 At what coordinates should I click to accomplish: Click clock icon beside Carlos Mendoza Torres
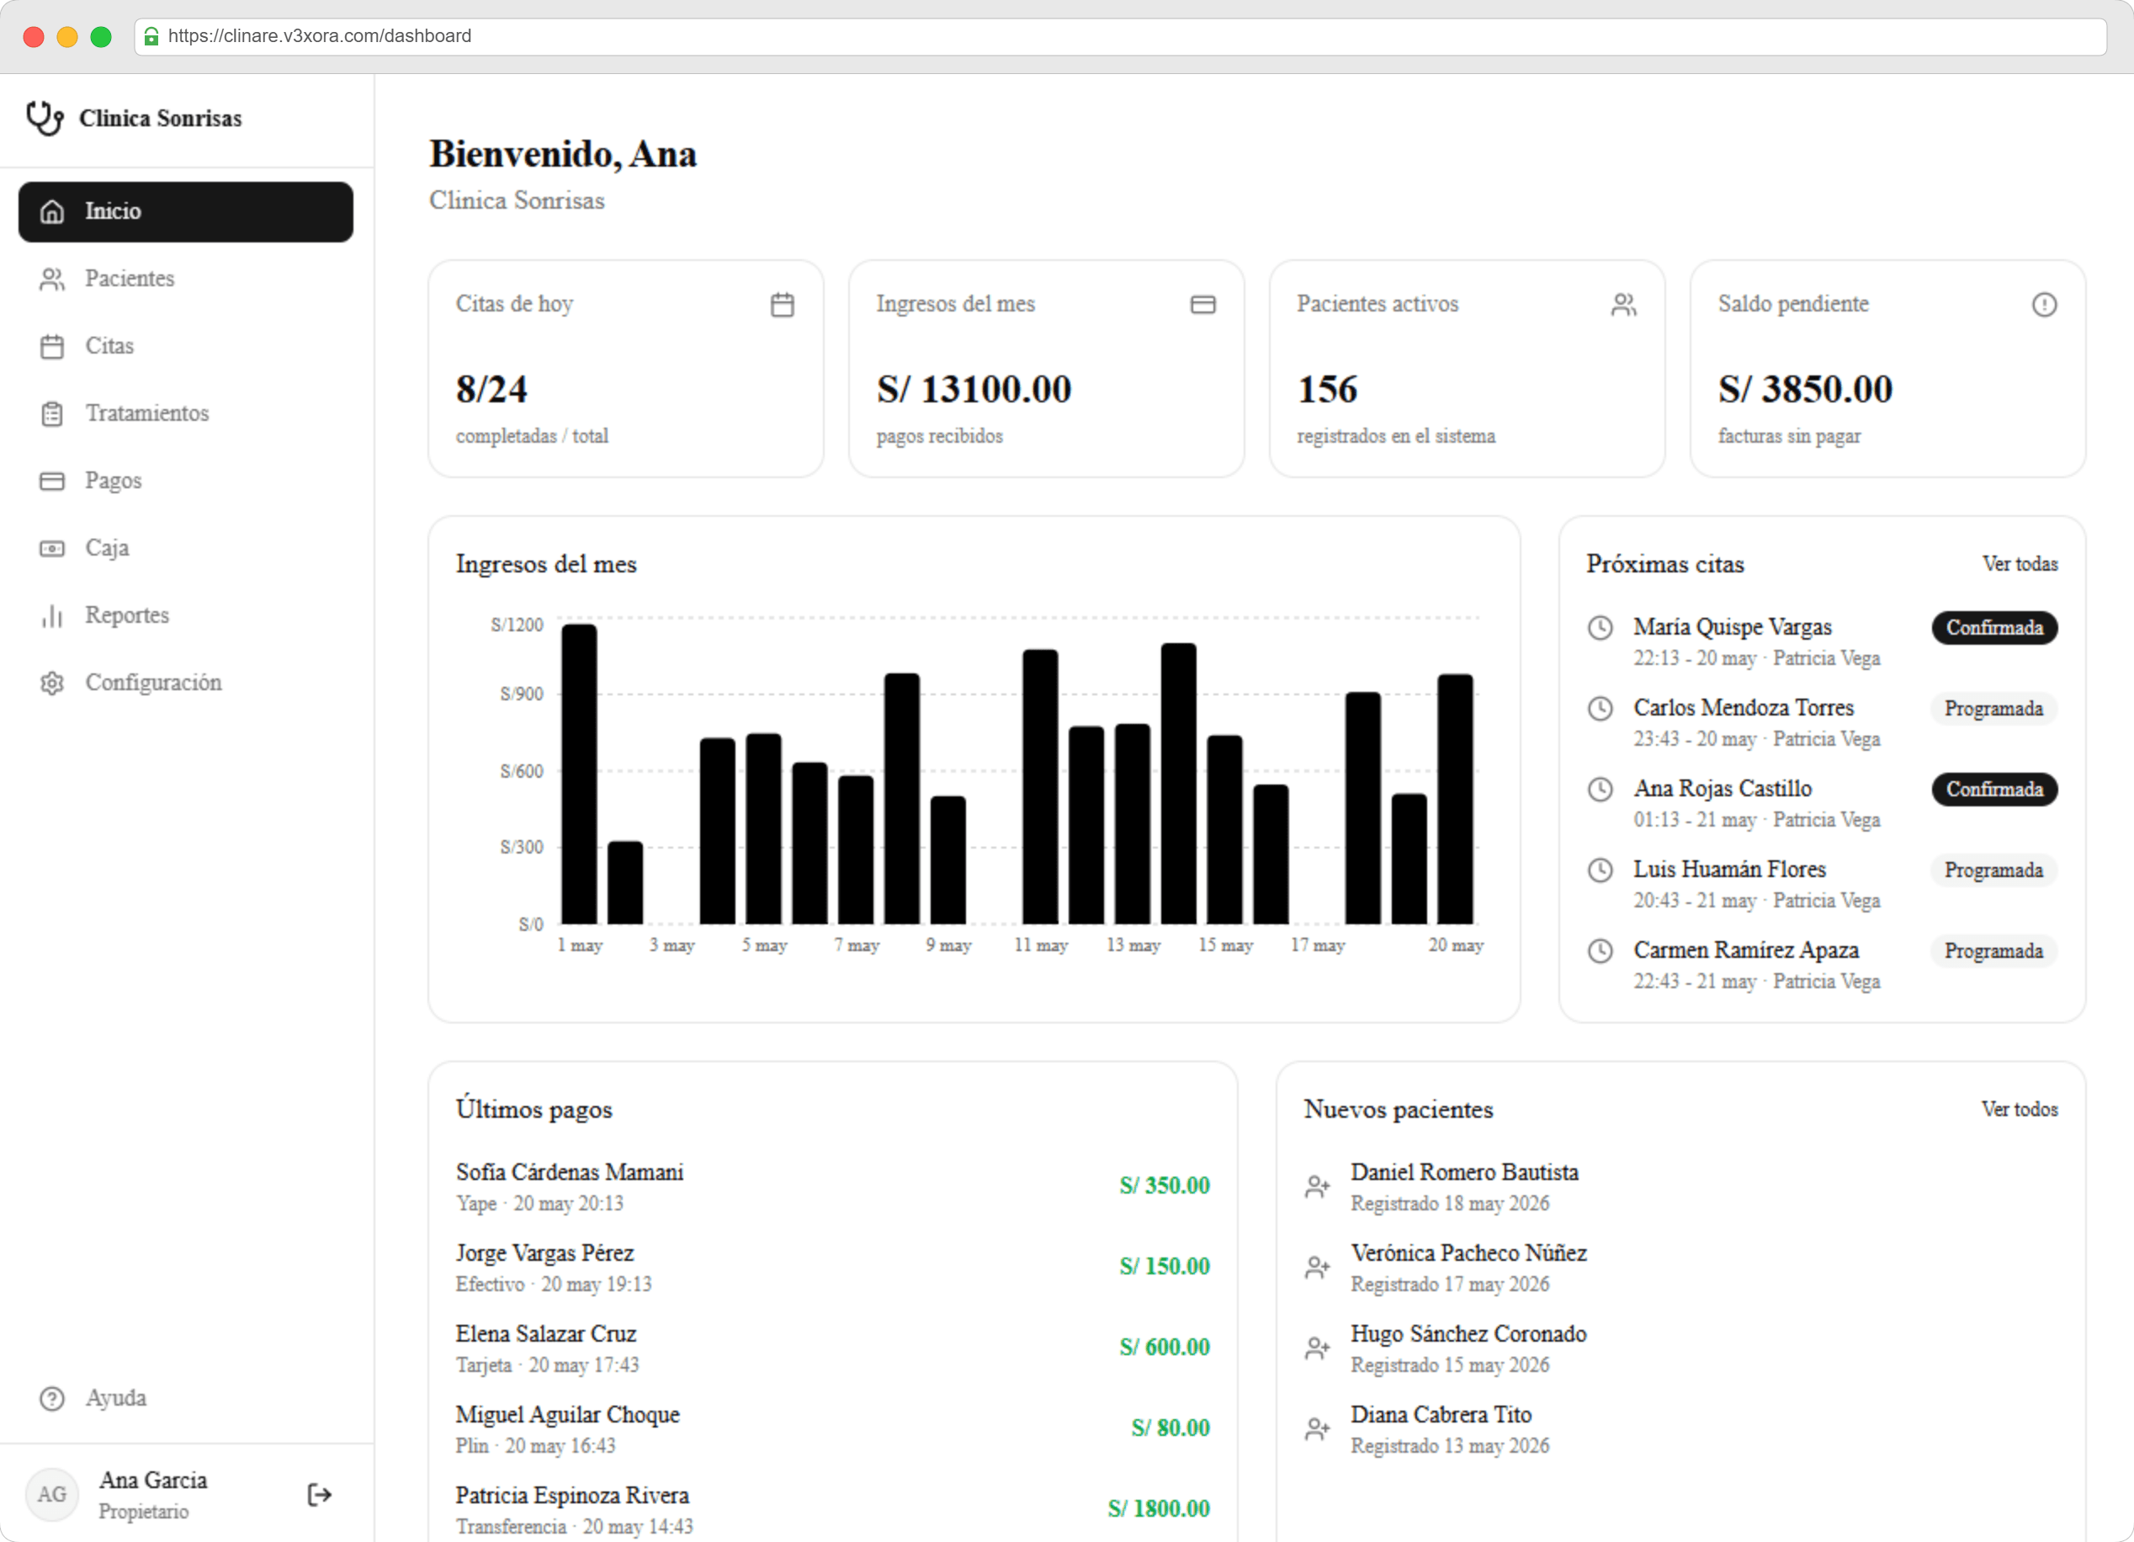coord(1600,709)
